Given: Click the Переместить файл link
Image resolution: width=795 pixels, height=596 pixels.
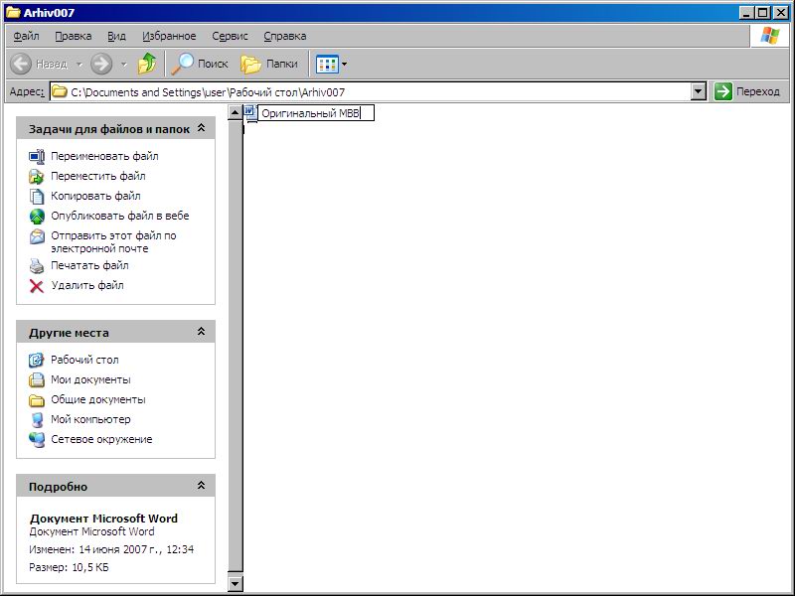Looking at the screenshot, I should 98,176.
